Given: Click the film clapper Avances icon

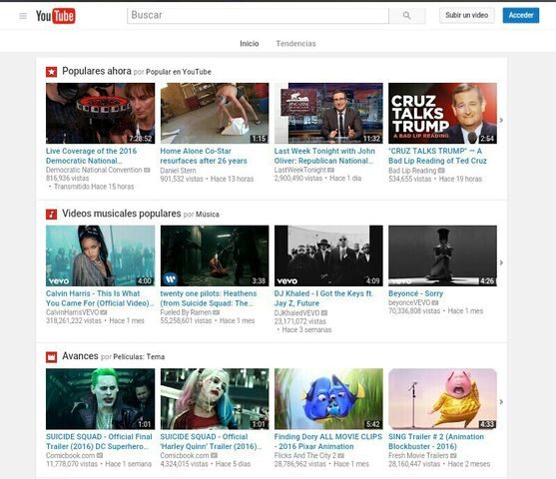Looking at the screenshot, I should [x=52, y=357].
